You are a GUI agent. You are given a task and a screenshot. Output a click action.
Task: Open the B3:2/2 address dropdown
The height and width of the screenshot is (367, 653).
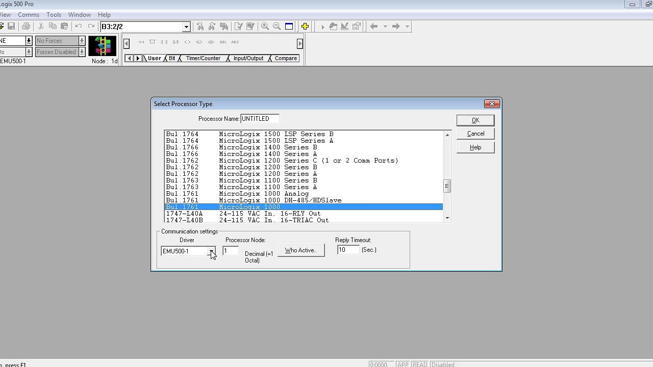[x=186, y=27]
